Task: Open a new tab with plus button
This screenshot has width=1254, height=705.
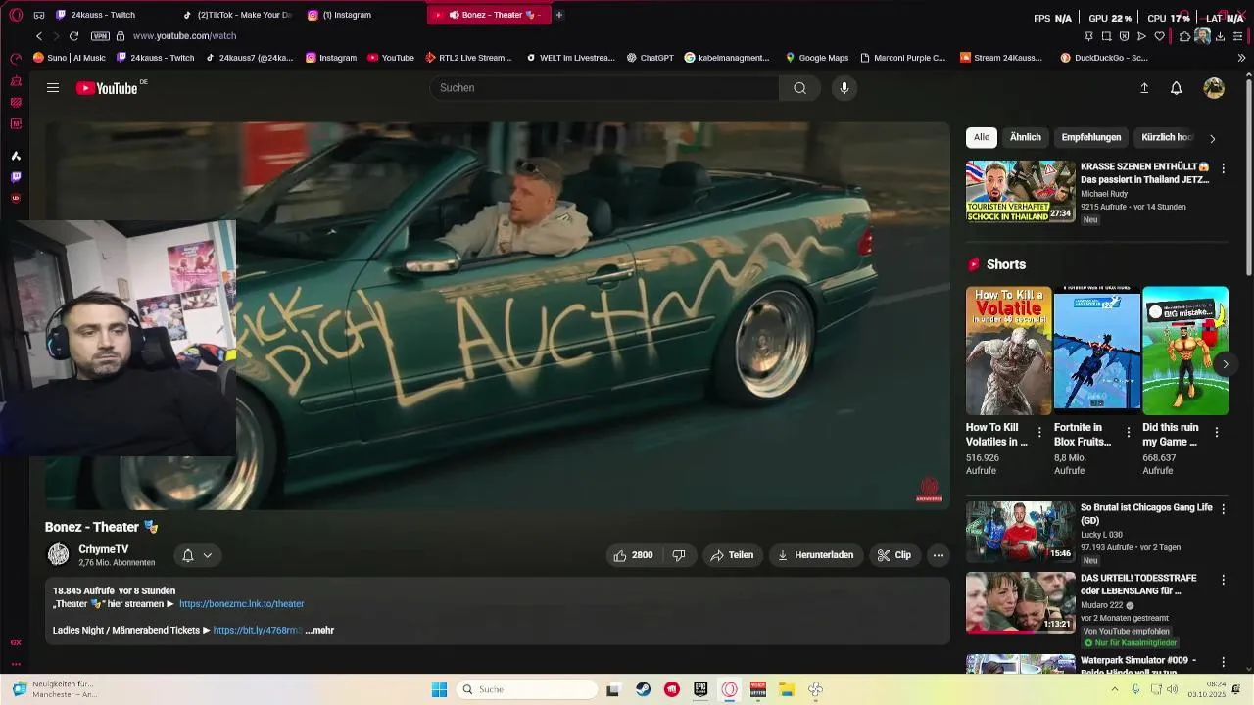Action: tap(559, 15)
